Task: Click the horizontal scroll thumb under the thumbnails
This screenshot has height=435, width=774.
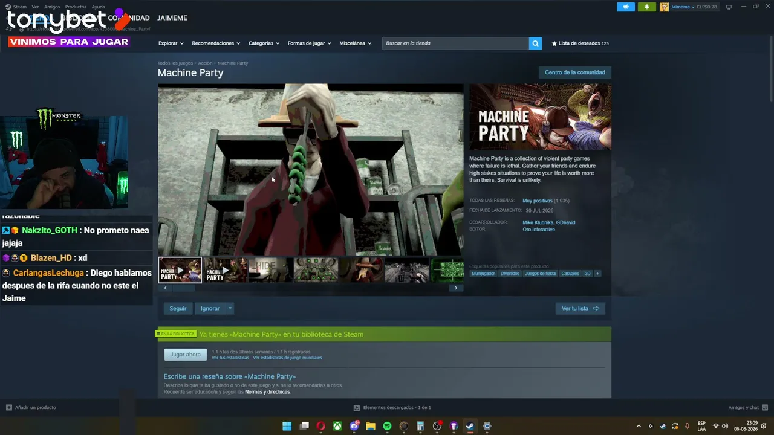Action: [x=183, y=288]
